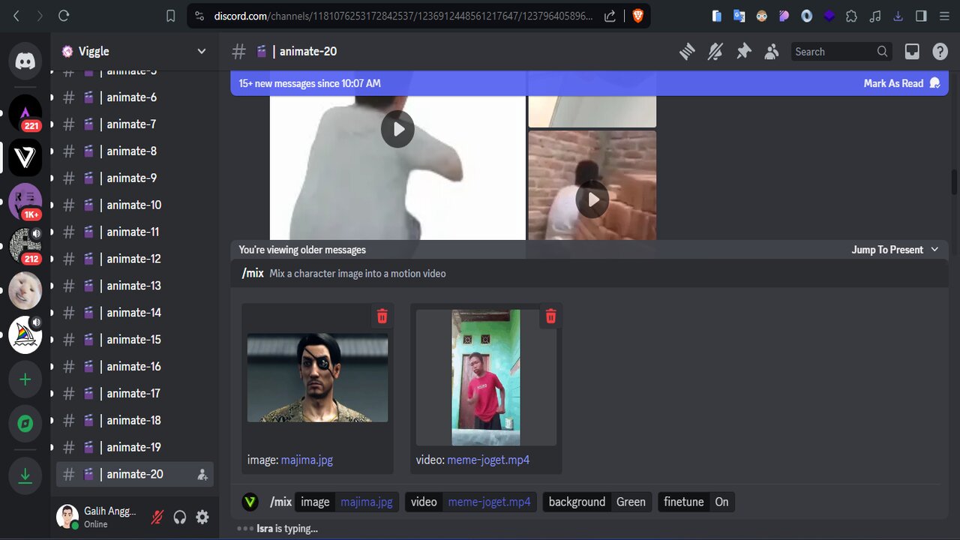Open the Discord inbox

[912, 51]
